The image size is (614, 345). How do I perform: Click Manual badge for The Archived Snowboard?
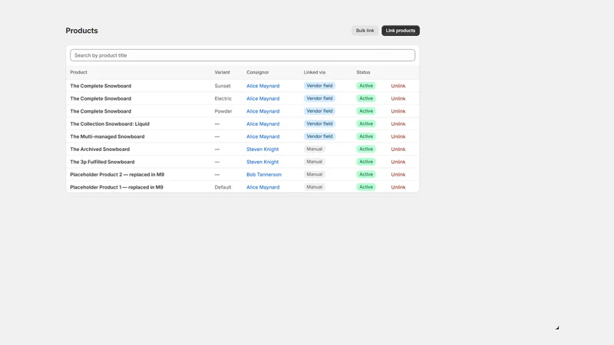314,149
